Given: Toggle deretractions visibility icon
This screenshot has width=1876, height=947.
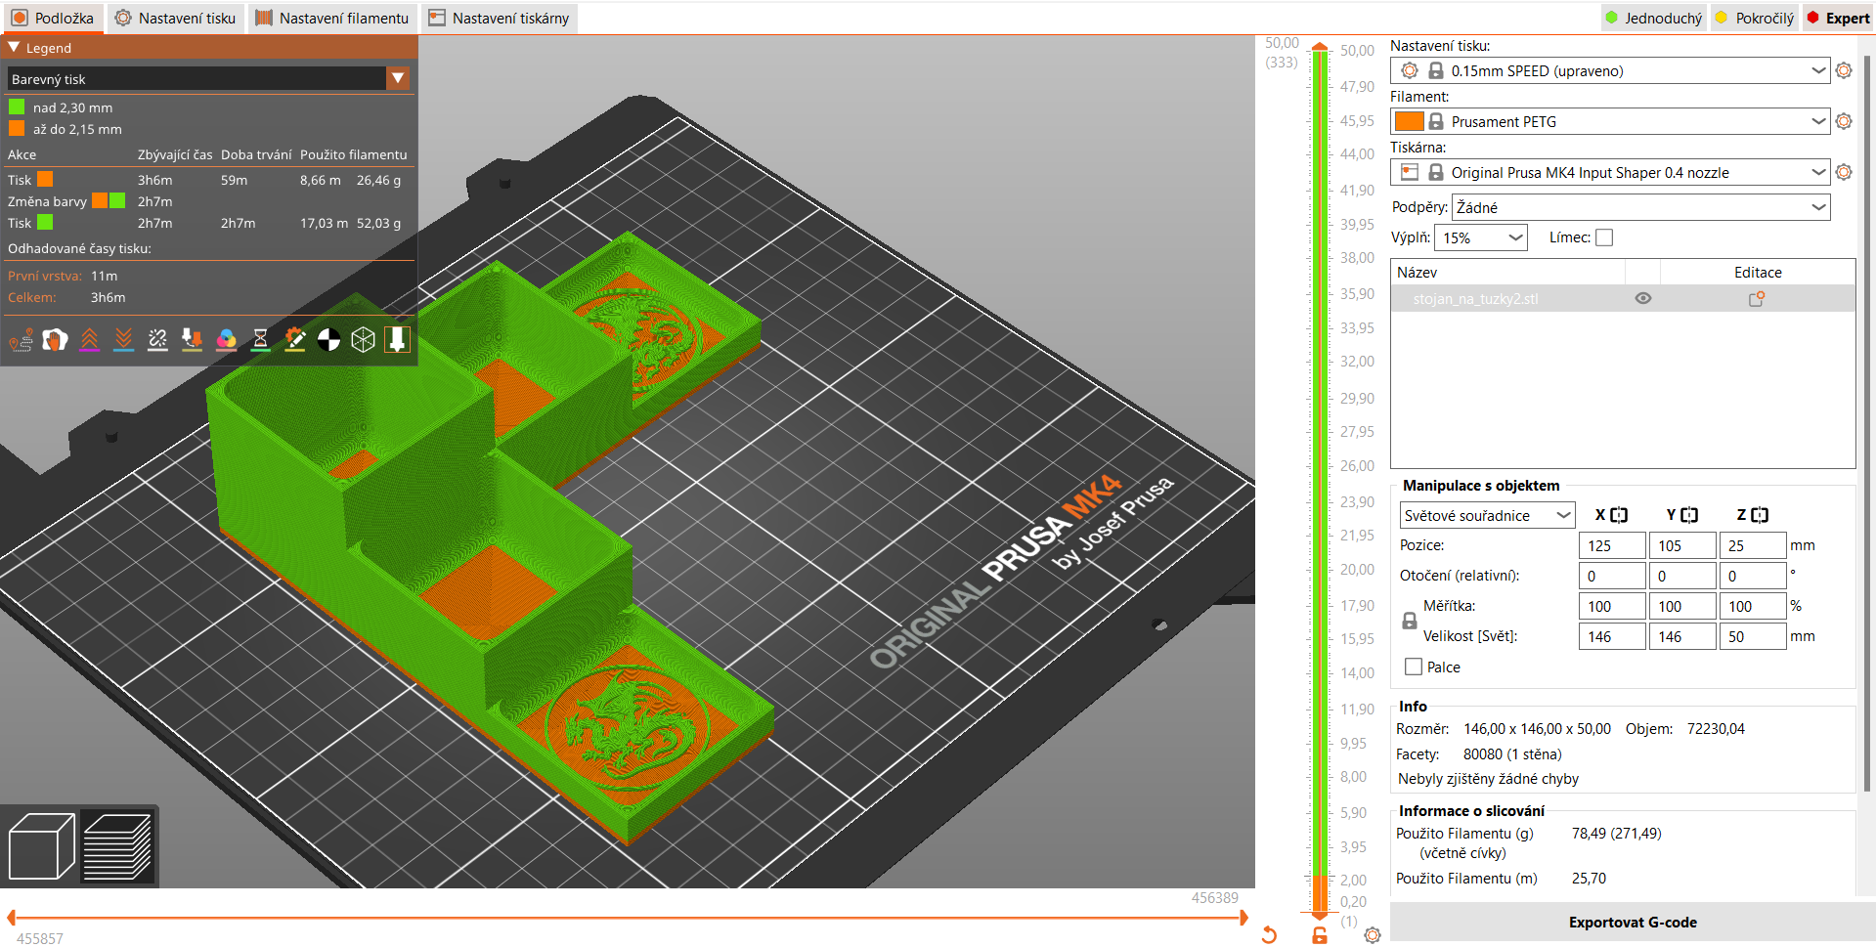Looking at the screenshot, I should [x=123, y=340].
